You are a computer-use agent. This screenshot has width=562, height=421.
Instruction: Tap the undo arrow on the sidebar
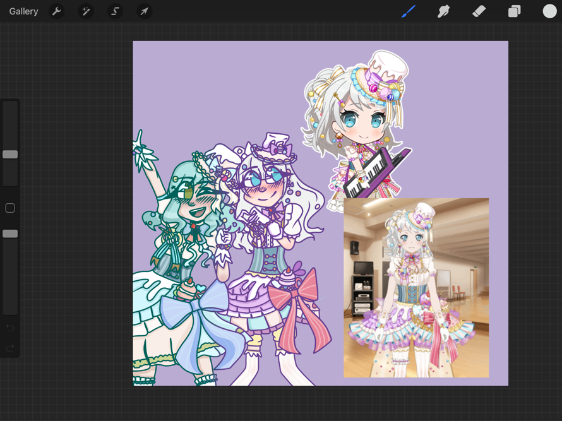(x=10, y=327)
